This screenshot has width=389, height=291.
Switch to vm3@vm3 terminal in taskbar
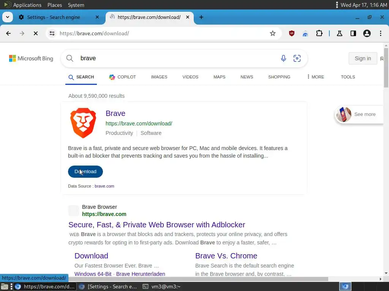pyautogui.click(x=162, y=286)
